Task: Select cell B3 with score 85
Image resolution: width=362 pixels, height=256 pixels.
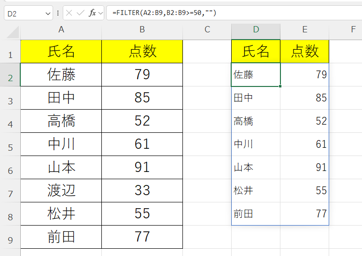Action: (142, 98)
